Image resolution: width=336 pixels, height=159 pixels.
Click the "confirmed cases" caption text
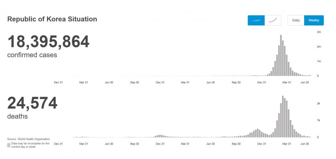32,55
